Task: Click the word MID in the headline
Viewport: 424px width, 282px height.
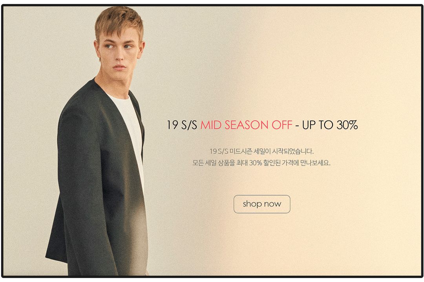Action: (211, 125)
